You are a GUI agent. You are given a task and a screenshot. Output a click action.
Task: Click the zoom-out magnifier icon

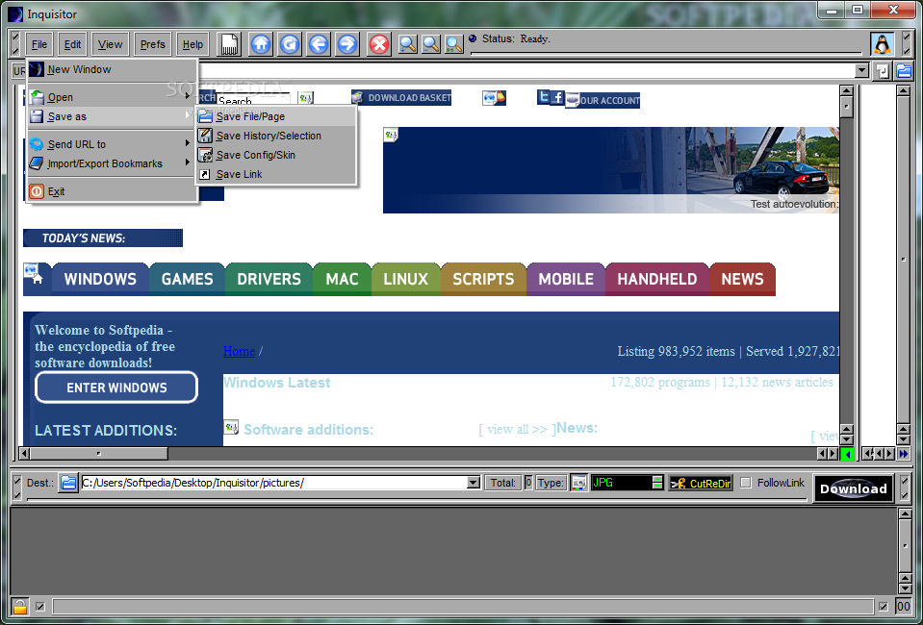pyautogui.click(x=431, y=44)
